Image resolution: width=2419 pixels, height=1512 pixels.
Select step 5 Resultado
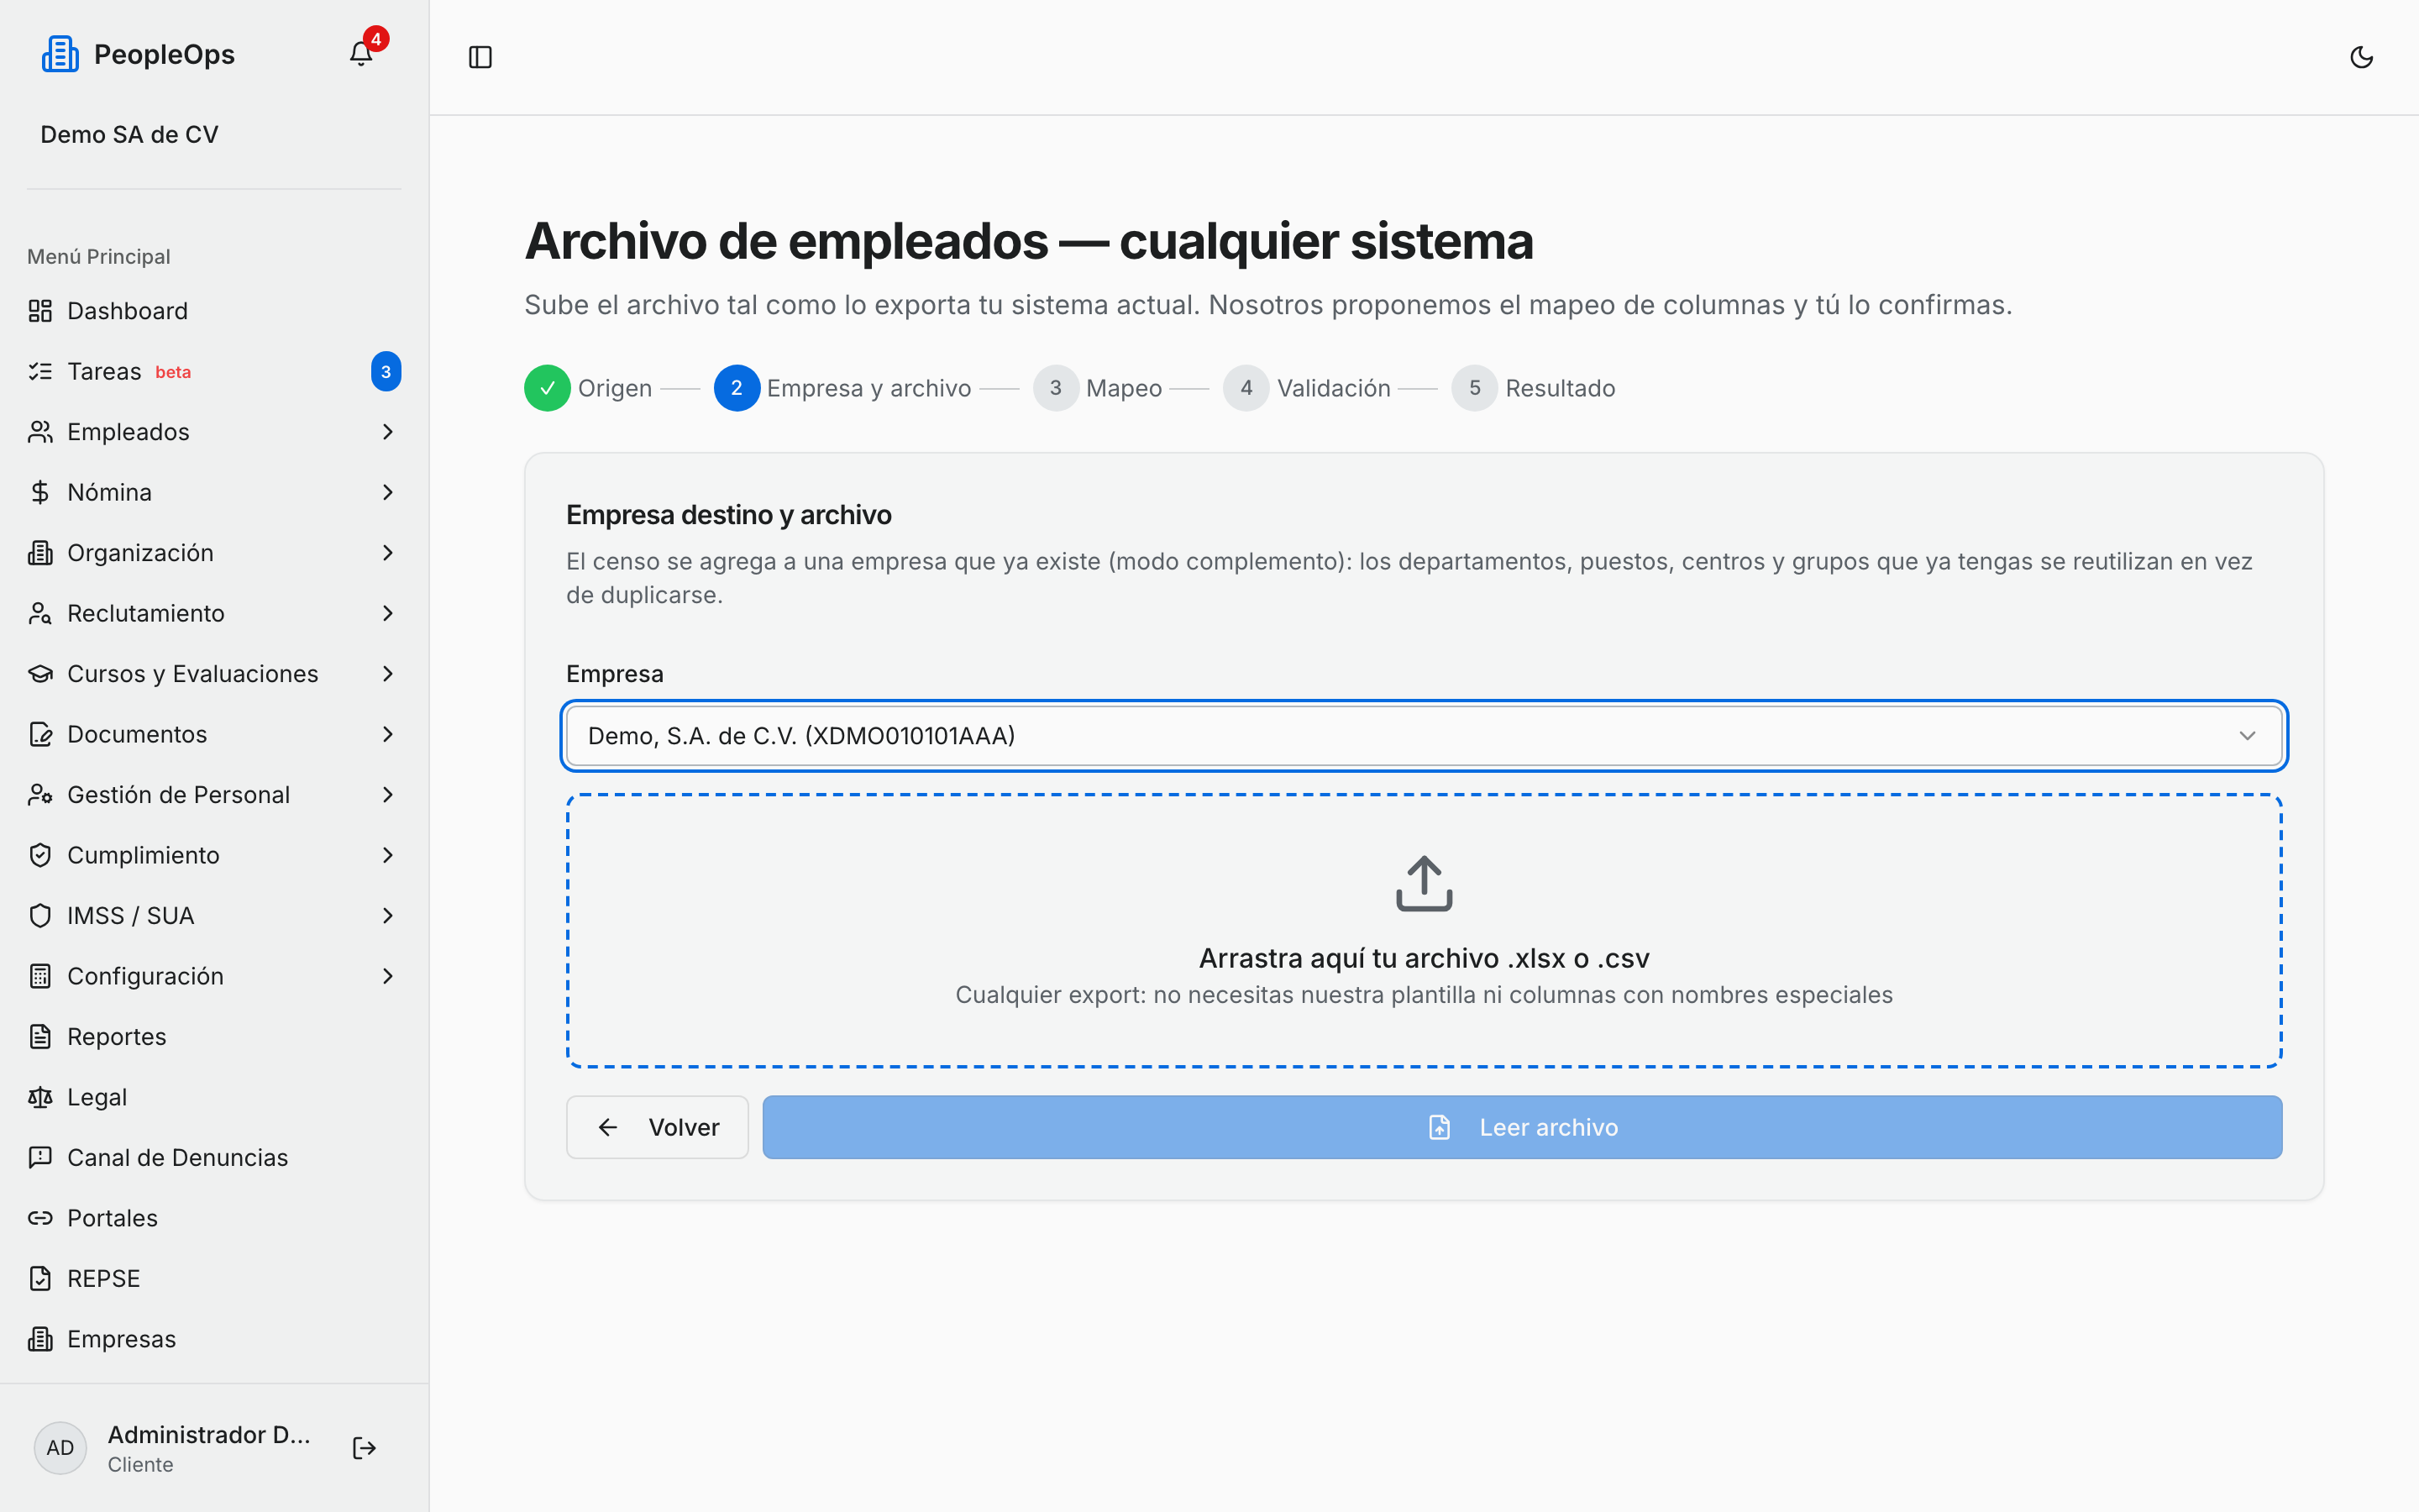[1534, 388]
